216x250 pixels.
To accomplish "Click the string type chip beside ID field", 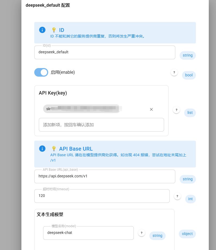I will point(188,55).
